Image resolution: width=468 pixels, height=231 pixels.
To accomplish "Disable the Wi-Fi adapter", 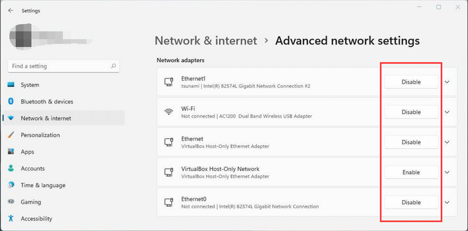I will [411, 112].
